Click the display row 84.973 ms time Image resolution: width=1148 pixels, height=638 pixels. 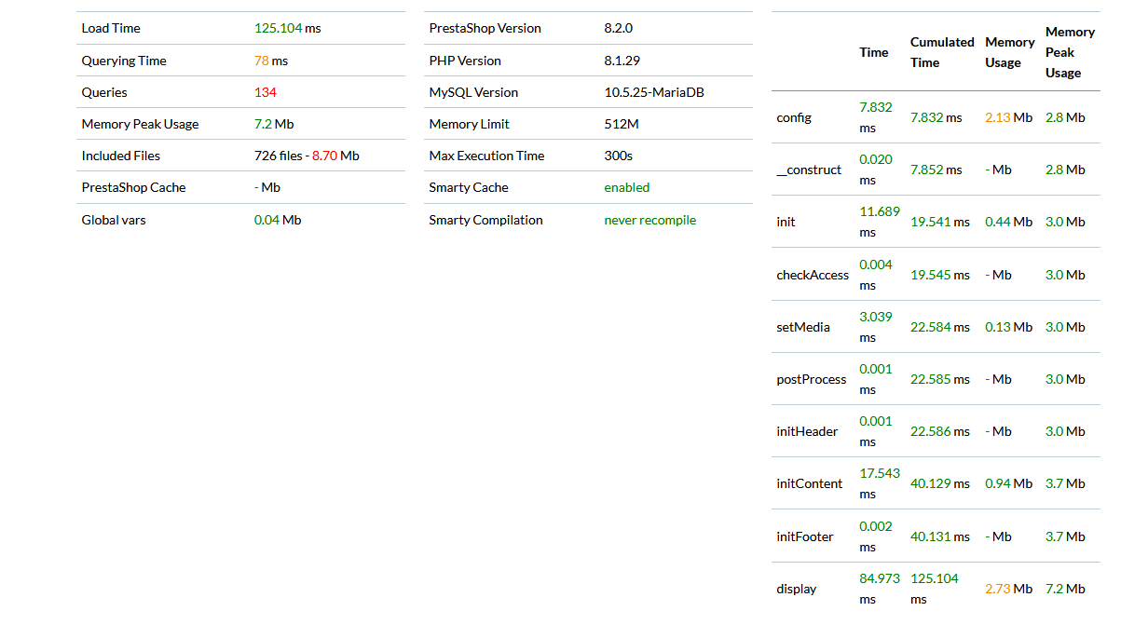click(x=880, y=589)
